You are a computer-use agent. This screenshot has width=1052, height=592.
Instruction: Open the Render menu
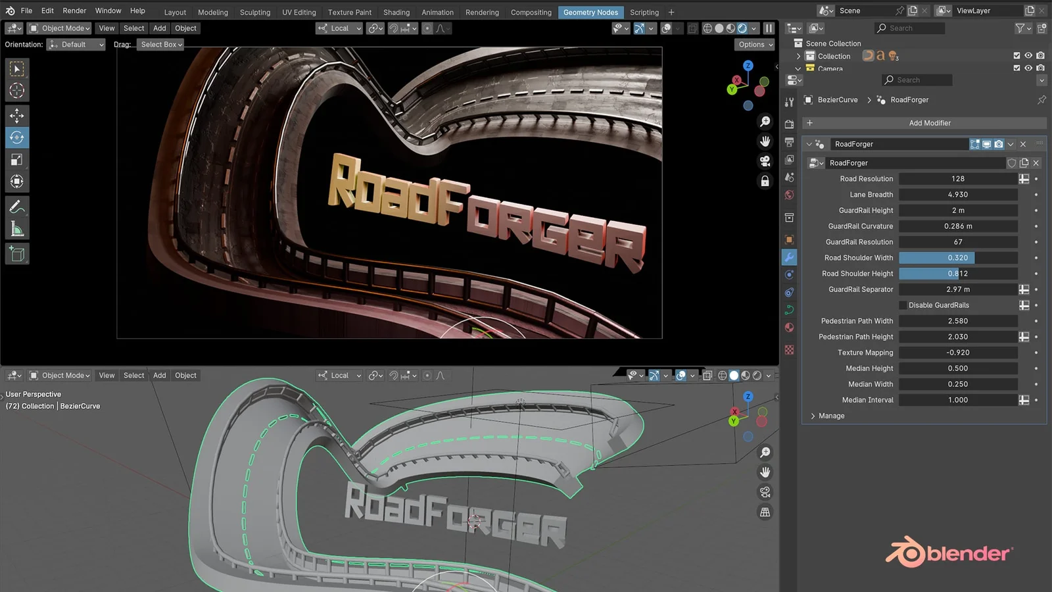(74, 11)
